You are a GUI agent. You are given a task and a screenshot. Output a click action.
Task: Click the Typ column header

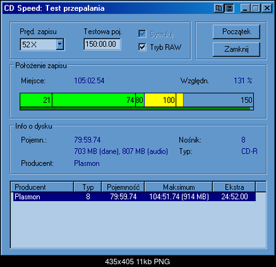88,187
